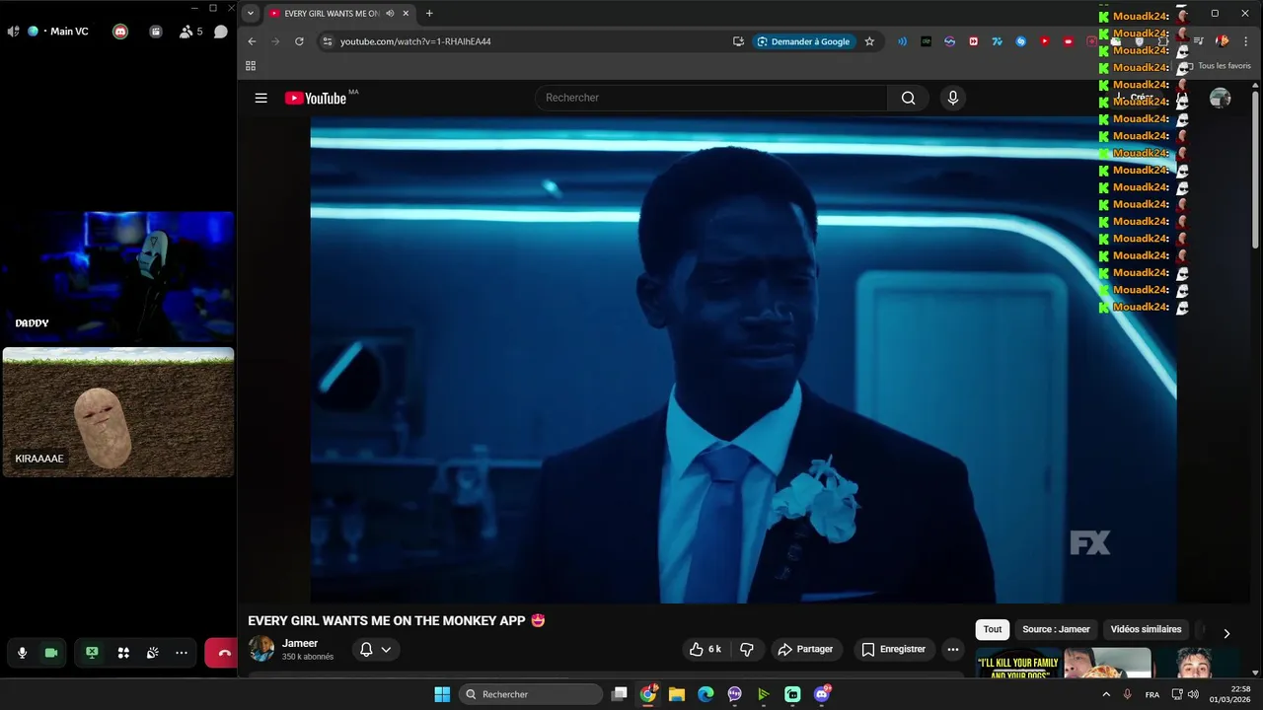Screen dimensions: 1263x710
Task: Mute the audio of the YouTube tab
Action: coord(391,14)
